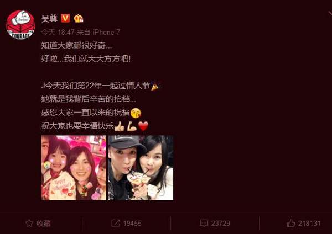Click the comment bubble icon

click(204, 223)
